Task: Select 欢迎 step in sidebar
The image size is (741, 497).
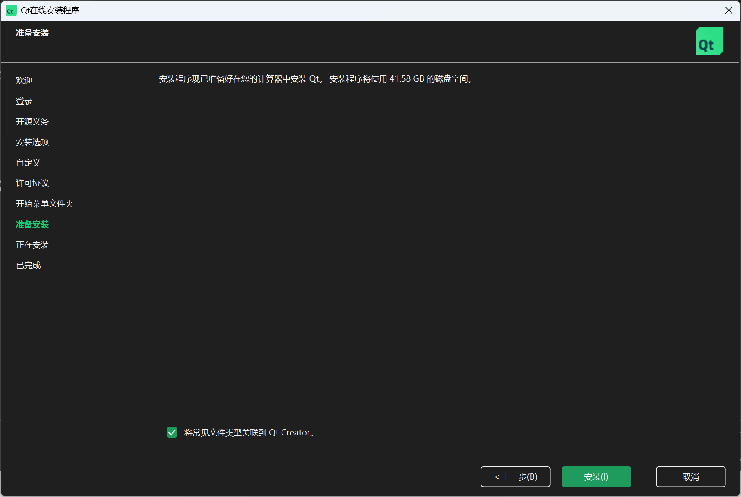Action: (x=24, y=81)
